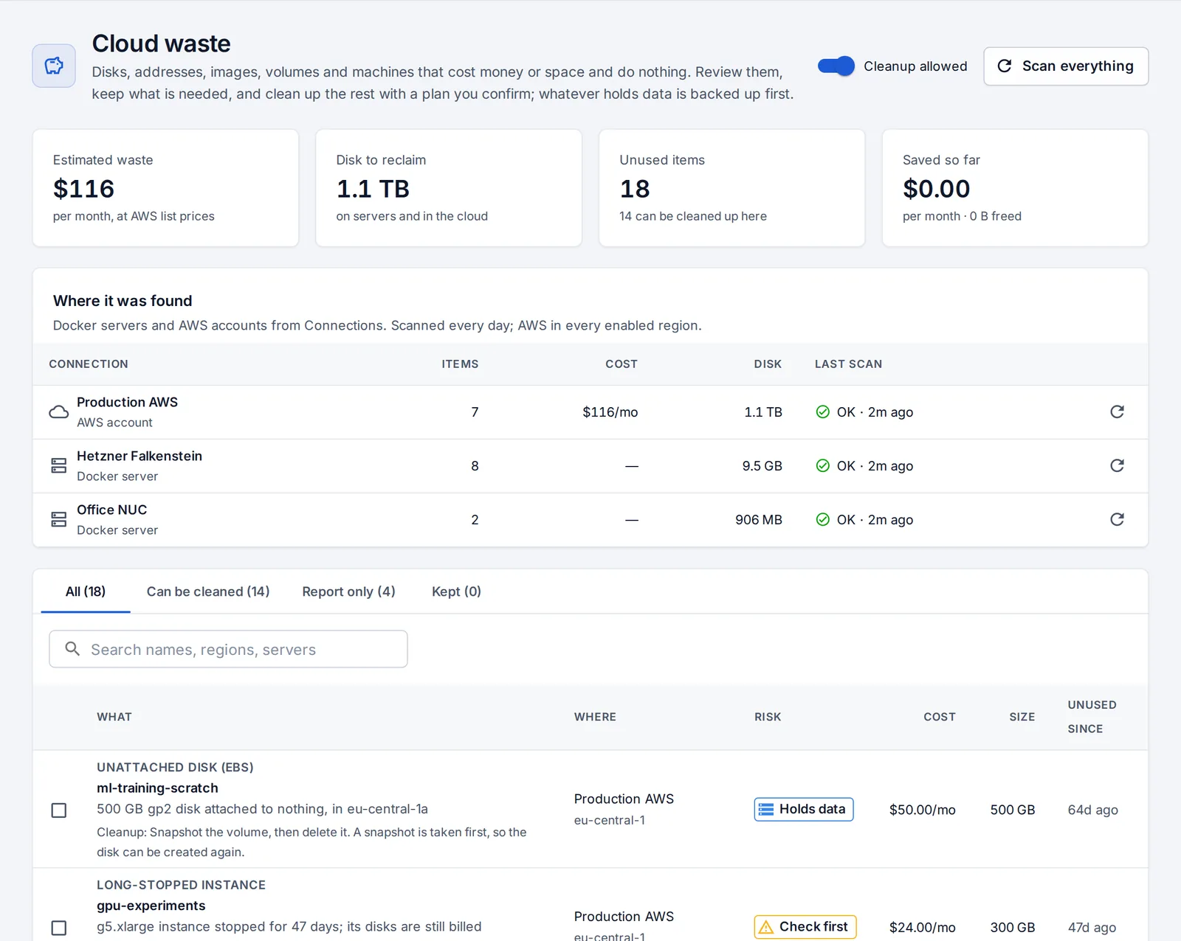Screen dimensions: 1181x941
Task: Click the cloud icon for Production AWS
Action: [x=59, y=412]
